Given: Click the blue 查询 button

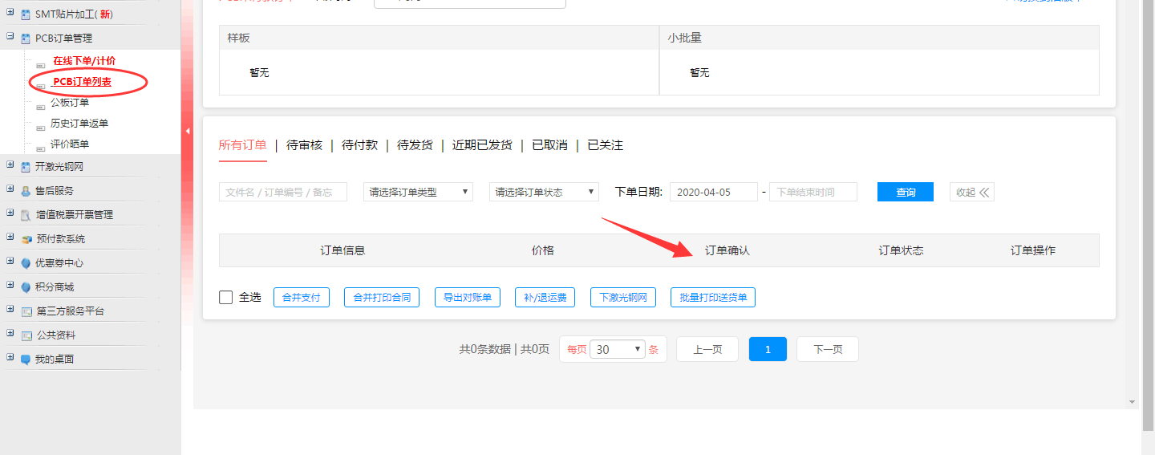Looking at the screenshot, I should tap(905, 192).
